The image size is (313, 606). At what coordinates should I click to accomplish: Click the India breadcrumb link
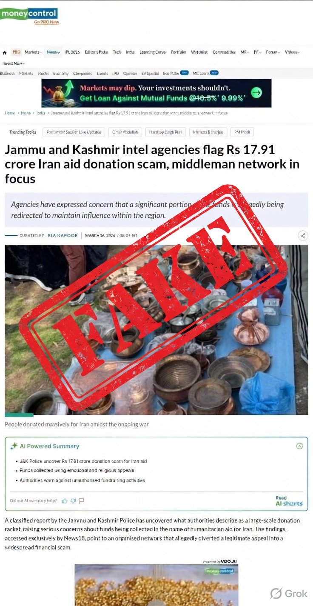[x=41, y=113]
